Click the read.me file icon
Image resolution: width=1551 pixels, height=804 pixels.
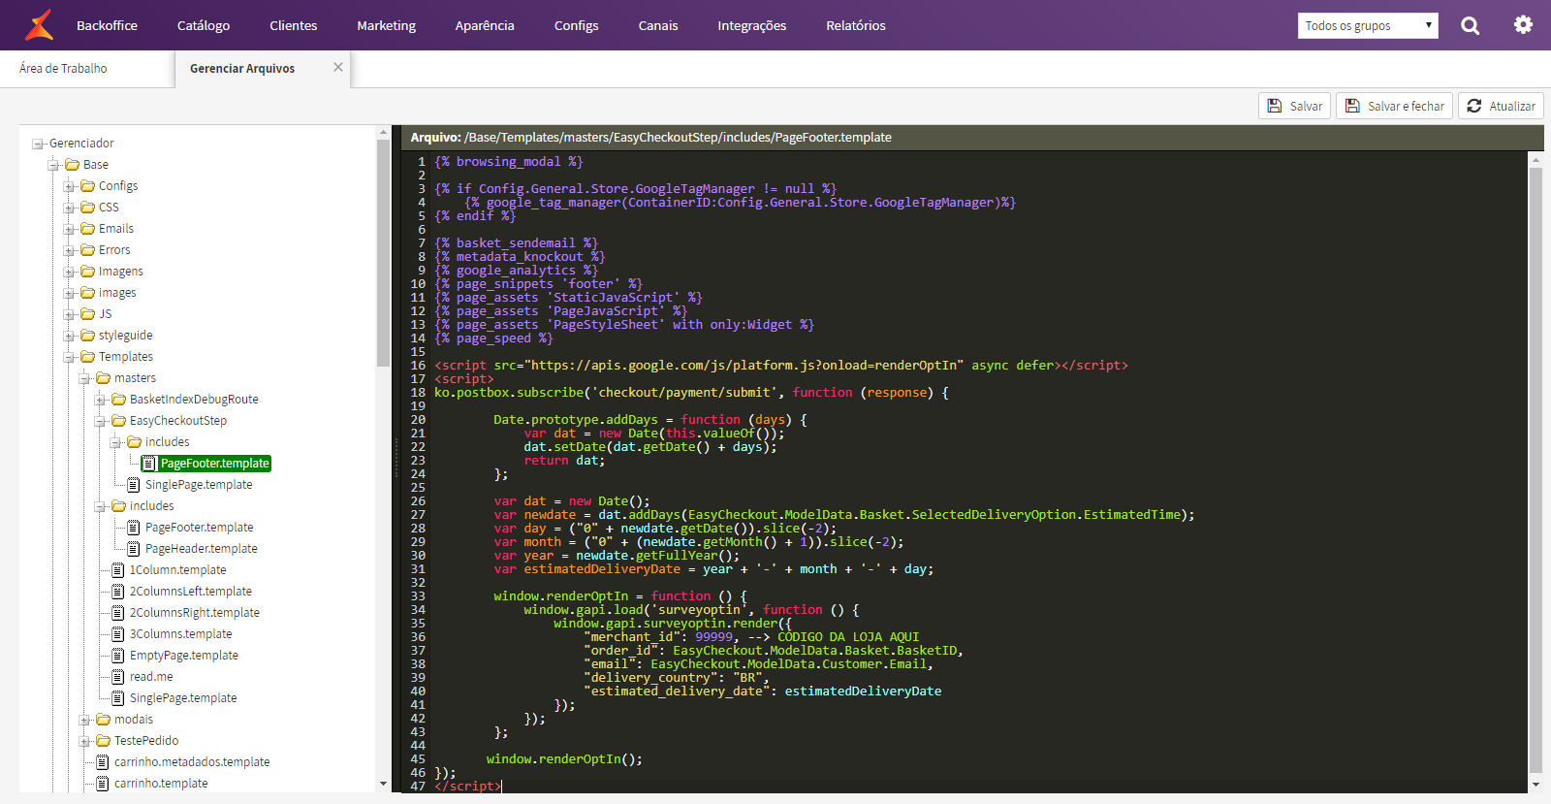118,677
